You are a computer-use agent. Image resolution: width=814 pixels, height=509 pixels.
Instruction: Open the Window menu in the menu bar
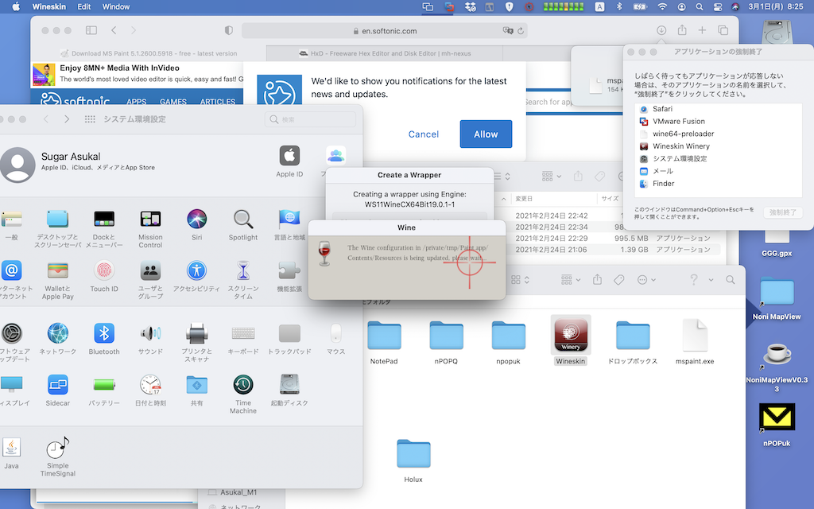(x=116, y=6)
